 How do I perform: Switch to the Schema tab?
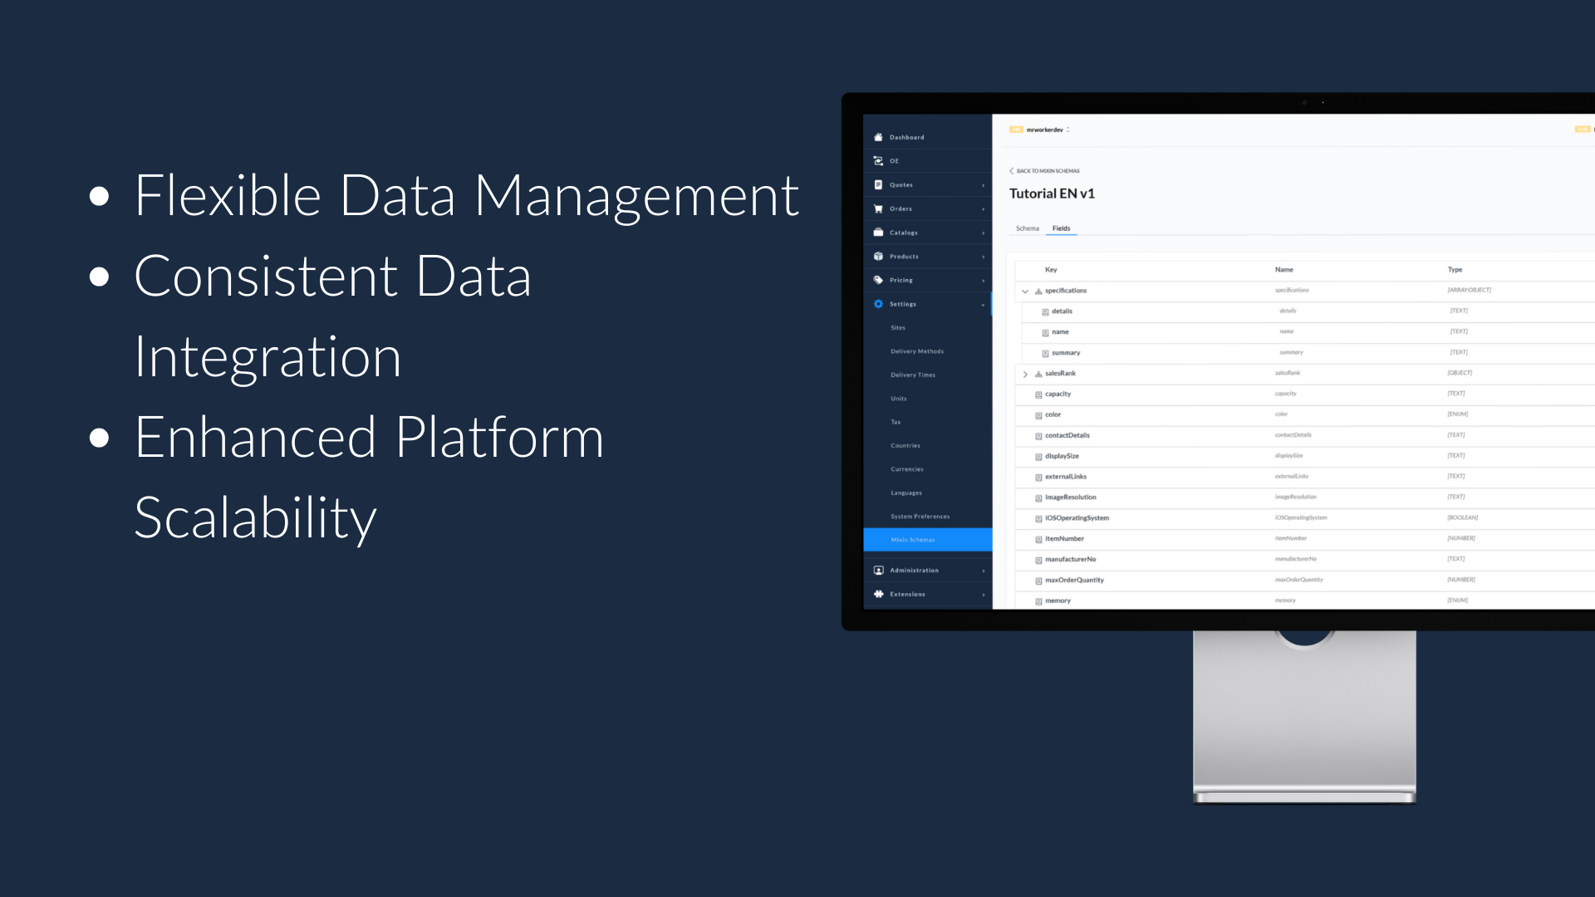point(1027,228)
